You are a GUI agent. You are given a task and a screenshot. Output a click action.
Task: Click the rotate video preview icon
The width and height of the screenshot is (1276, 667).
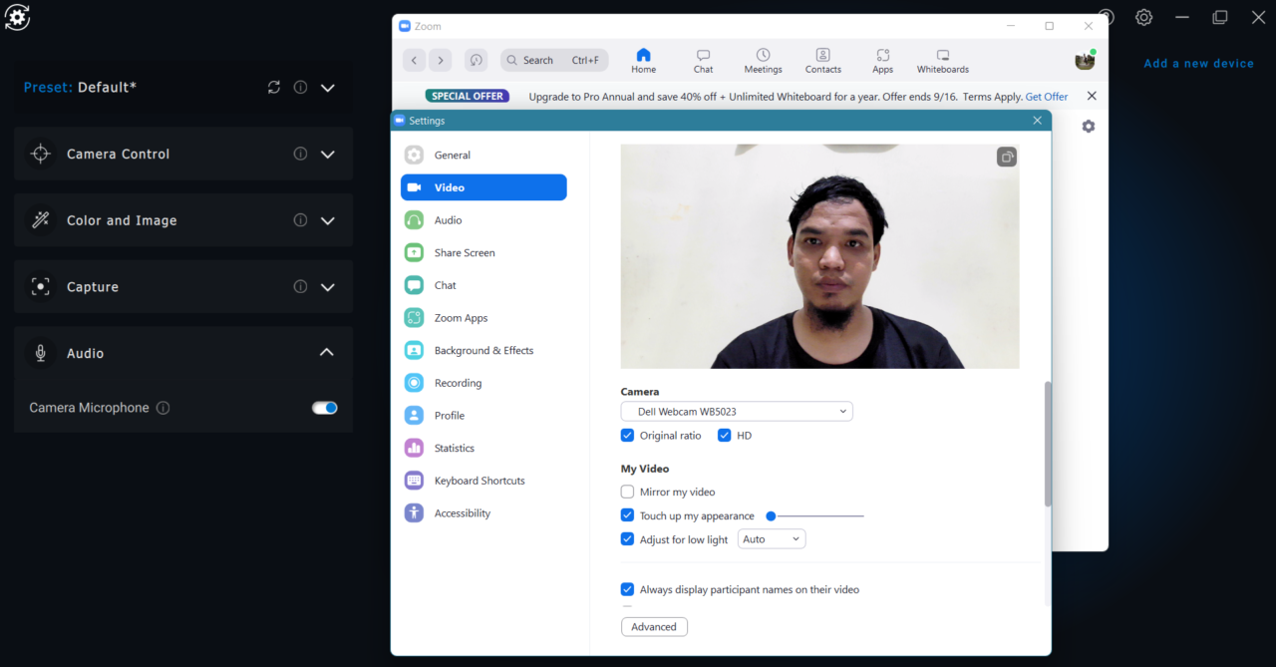pos(1007,157)
